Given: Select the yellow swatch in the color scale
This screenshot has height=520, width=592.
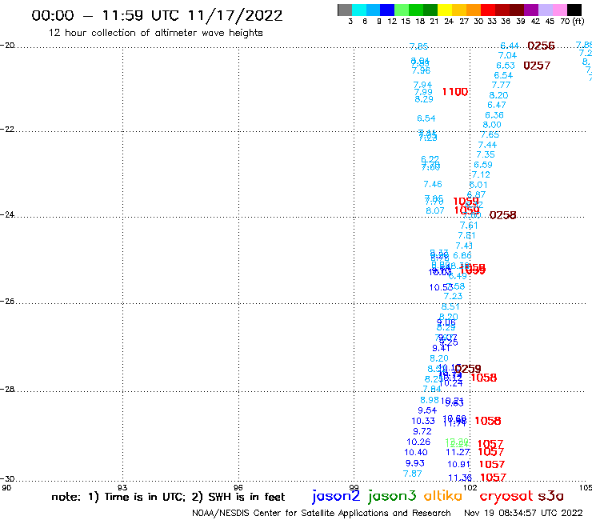Looking at the screenshot, I should [x=445, y=10].
